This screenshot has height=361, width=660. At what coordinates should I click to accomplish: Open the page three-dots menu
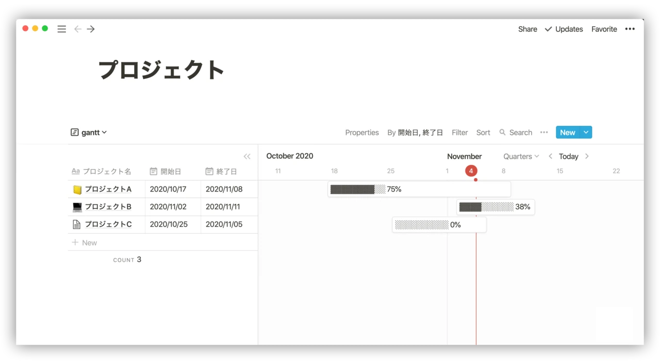(630, 29)
